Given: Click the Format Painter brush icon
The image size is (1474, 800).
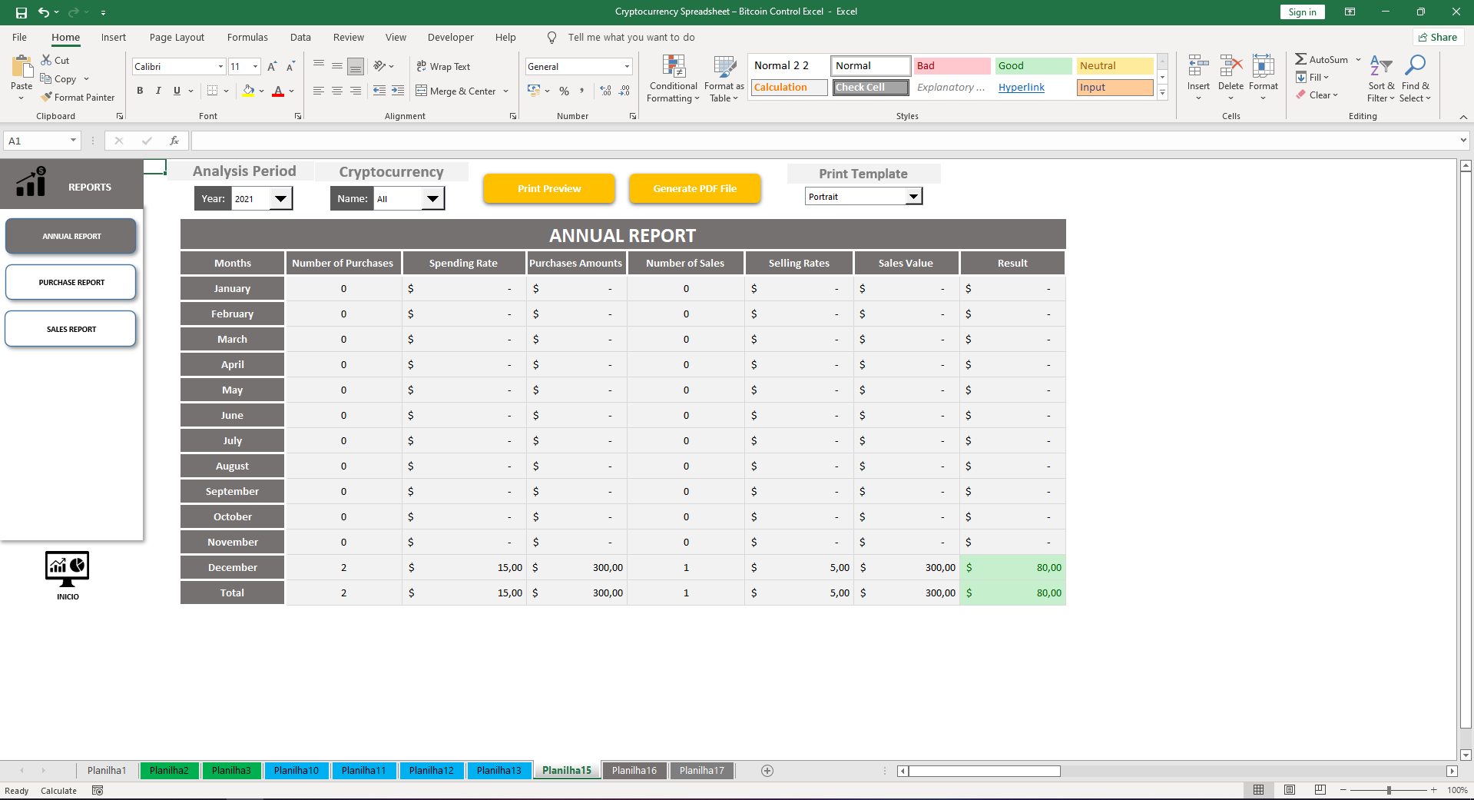Looking at the screenshot, I should pos(47,98).
